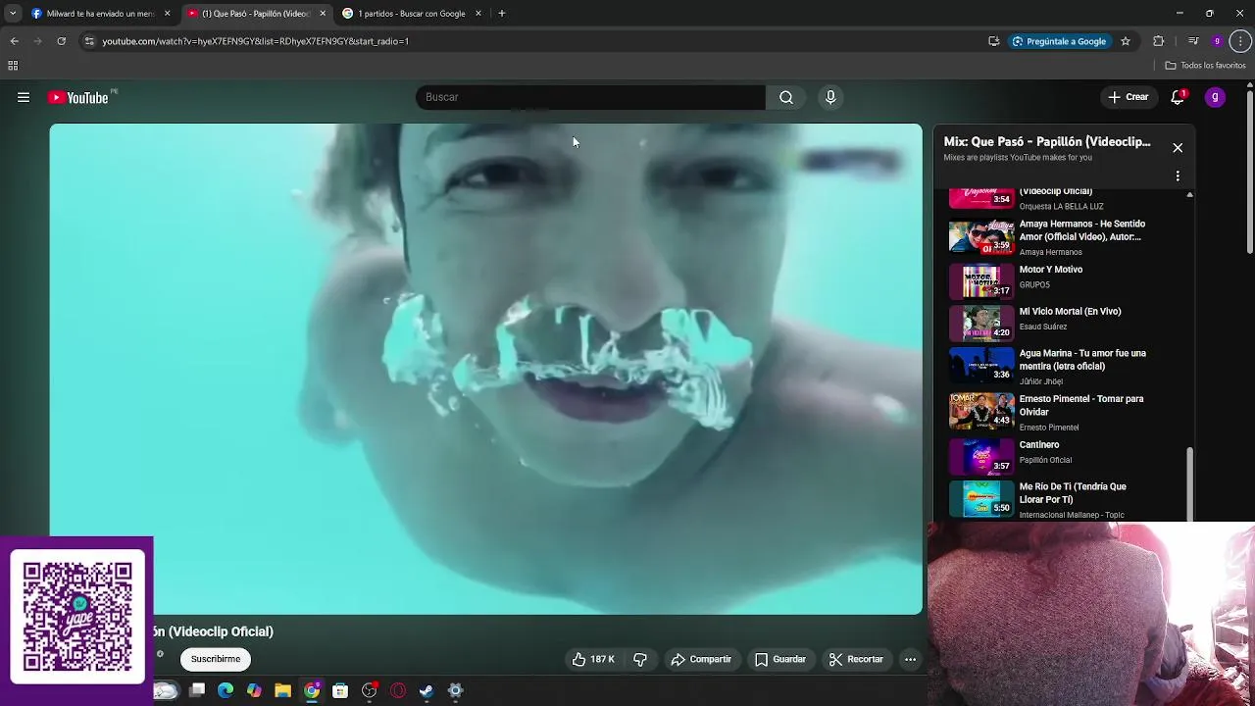Open Opera GX red icon in taskbar
Screen dimensions: 1255x706
(x=398, y=690)
